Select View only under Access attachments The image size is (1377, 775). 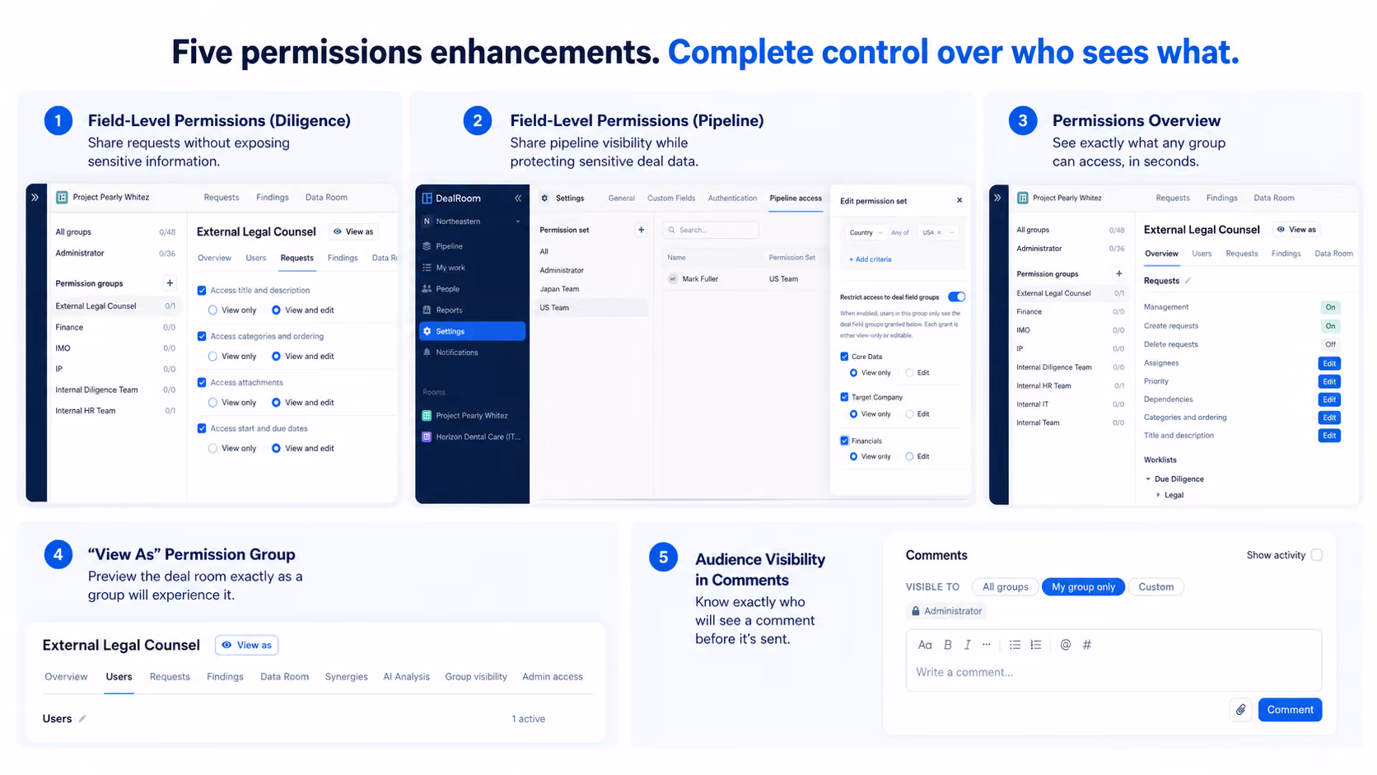(212, 403)
